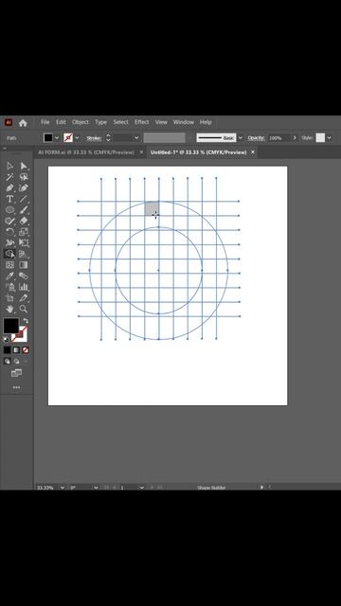Open zoom level dropdown in status bar

(63, 488)
